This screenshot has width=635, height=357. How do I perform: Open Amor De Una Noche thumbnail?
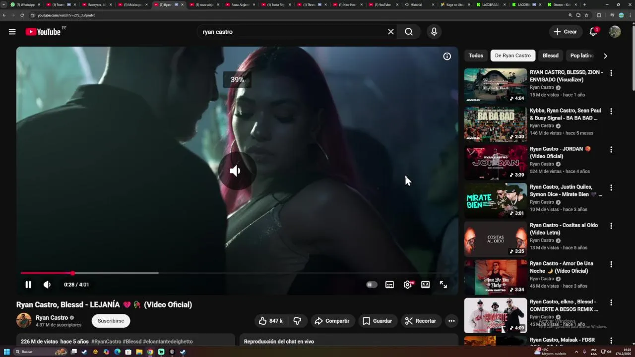click(x=496, y=277)
